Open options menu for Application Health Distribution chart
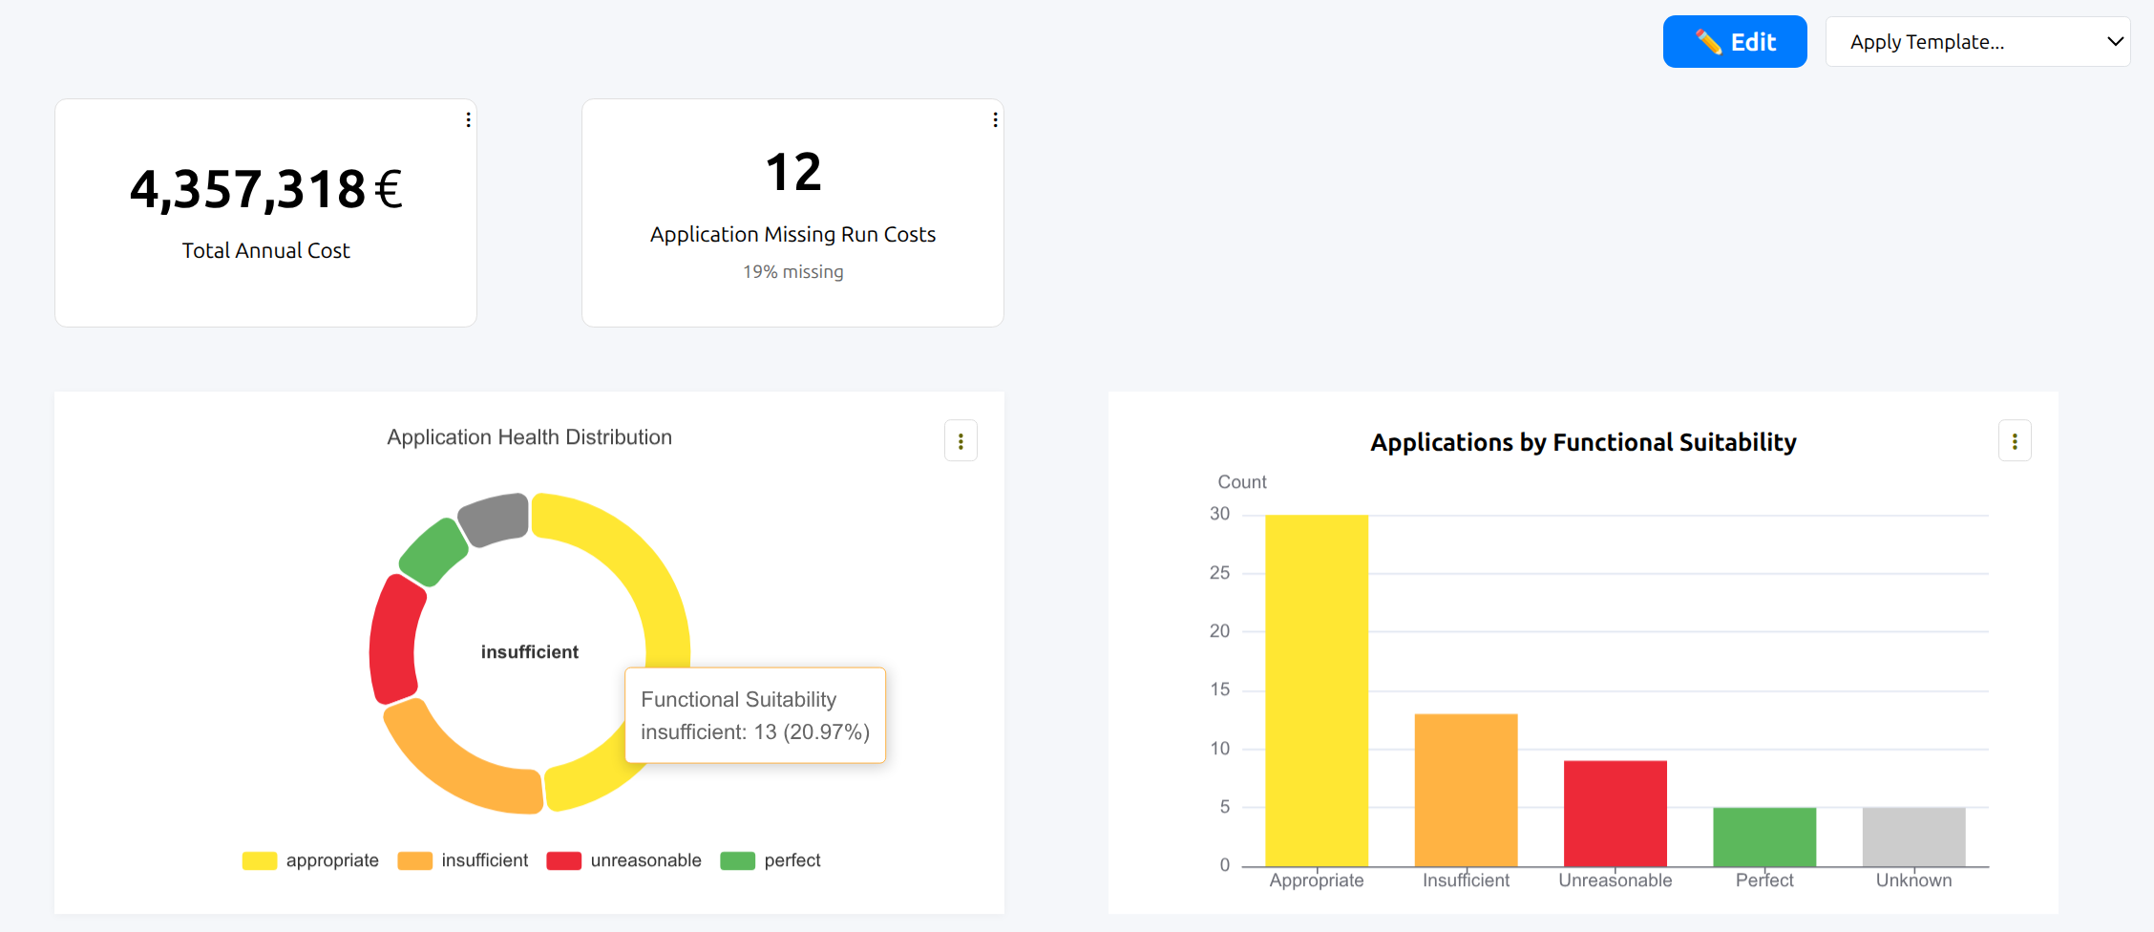Screen dimensions: 2154x932 (x=961, y=440)
